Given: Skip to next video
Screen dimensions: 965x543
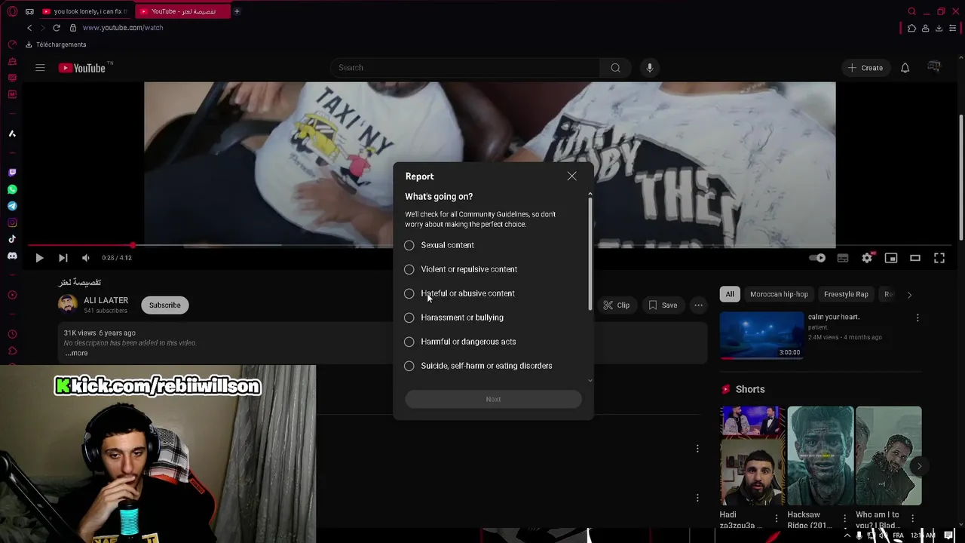Looking at the screenshot, I should [x=63, y=258].
